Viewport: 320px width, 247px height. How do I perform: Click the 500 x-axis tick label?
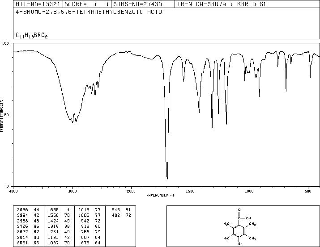click(308, 191)
